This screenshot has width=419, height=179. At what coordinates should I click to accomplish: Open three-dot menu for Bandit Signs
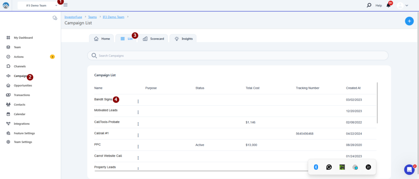click(138, 102)
